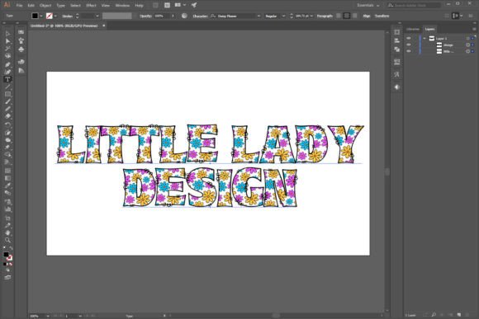Screen dimensions: 479x319
Task: Click the stroke none swatch in control bar
Action: click(x=50, y=16)
